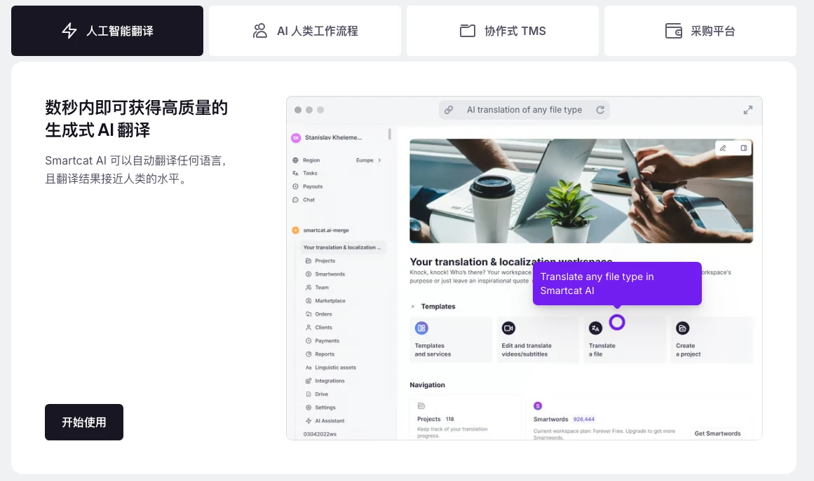This screenshot has height=481, width=814.
Task: Click the folder icon on 协作式 TMS
Action: pos(468,31)
